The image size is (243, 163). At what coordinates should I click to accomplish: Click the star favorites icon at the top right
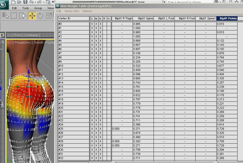236,2
